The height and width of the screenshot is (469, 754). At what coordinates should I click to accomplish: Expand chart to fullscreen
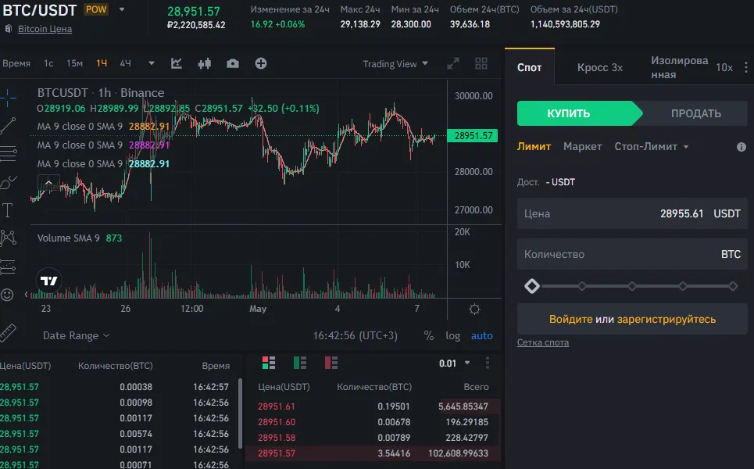point(453,63)
